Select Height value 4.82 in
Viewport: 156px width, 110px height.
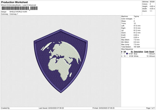[152, 6]
